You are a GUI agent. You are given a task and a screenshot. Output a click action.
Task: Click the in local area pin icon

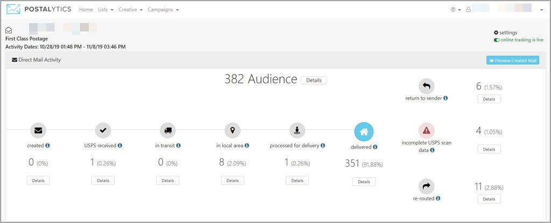coord(232,131)
